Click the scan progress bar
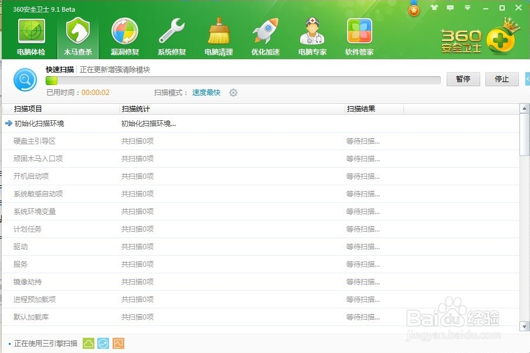This screenshot has height=353, width=530. [243, 80]
